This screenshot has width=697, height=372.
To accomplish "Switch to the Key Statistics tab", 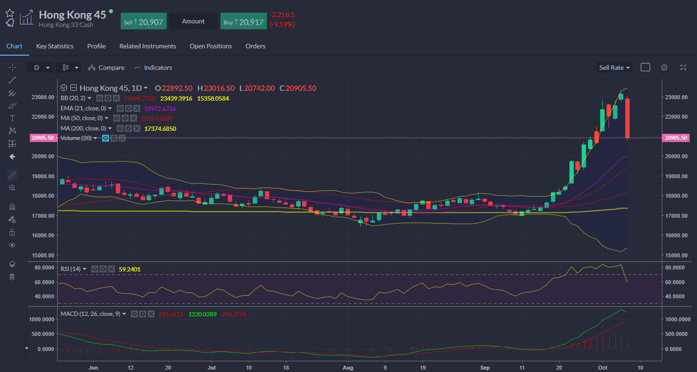I will [55, 46].
